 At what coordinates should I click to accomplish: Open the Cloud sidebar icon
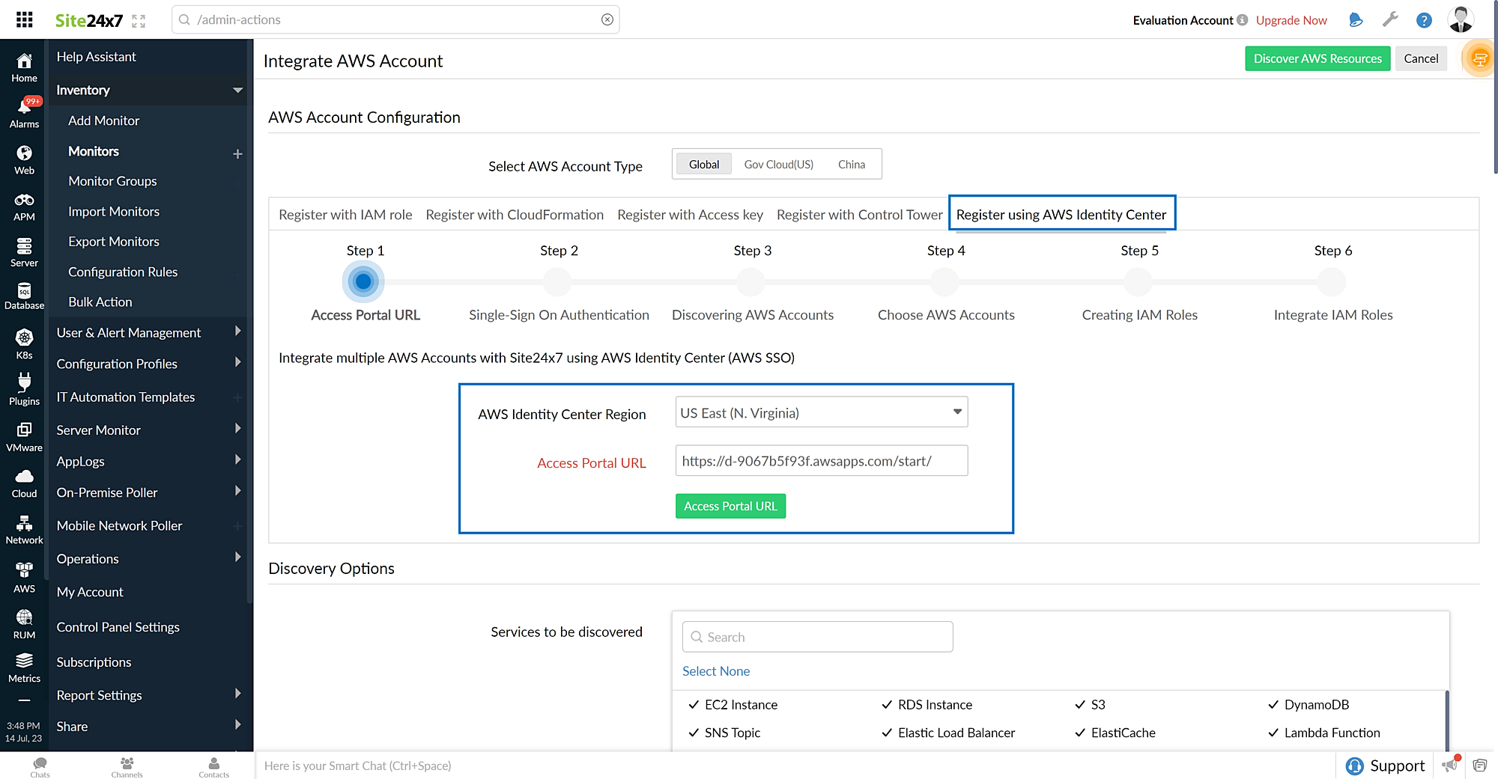click(24, 477)
